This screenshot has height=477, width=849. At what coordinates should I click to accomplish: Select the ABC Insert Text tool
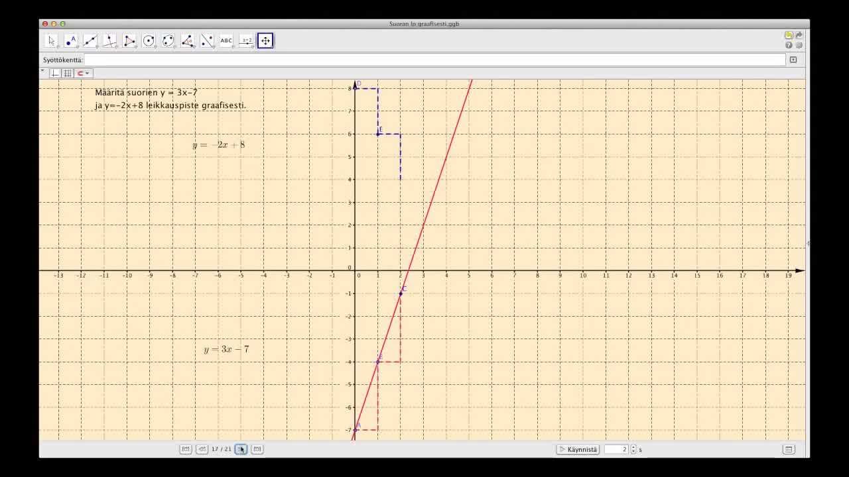point(226,41)
